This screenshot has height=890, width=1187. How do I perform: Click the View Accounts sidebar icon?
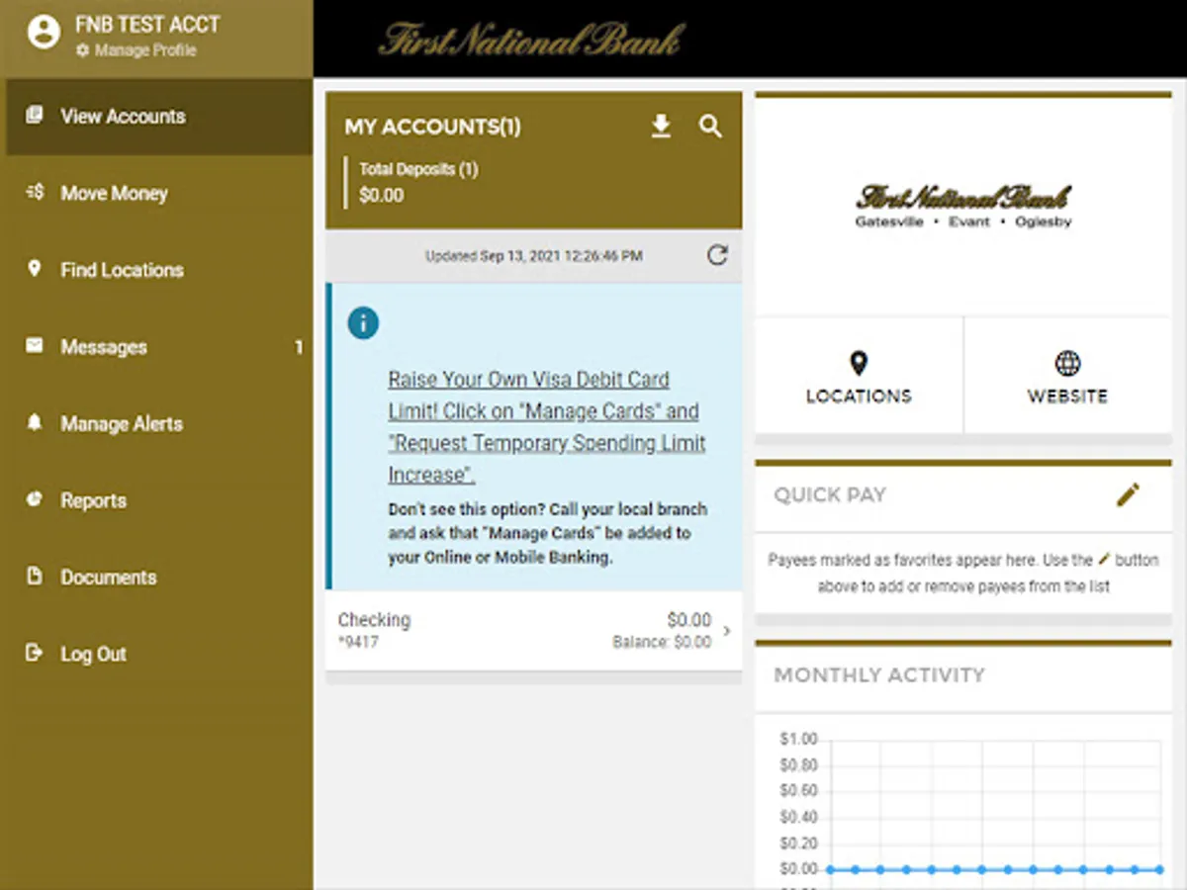coord(35,115)
